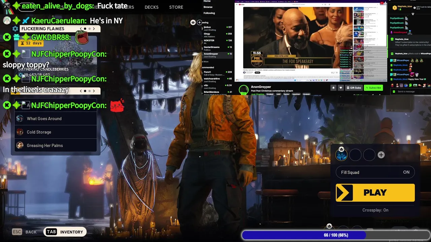Toggle the Fill Squad ON setting
The width and height of the screenshot is (431, 242).
click(375, 172)
